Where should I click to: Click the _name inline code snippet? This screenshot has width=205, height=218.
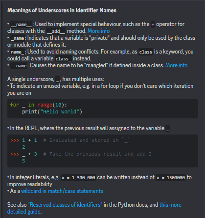[18, 38]
